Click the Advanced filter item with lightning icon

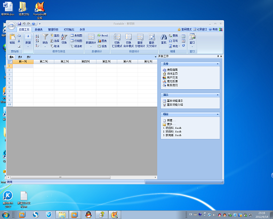point(55,36)
